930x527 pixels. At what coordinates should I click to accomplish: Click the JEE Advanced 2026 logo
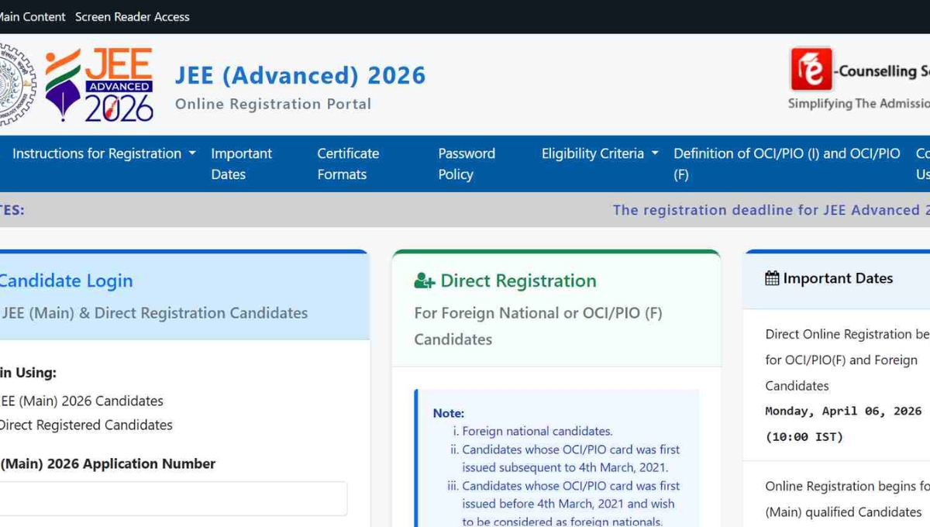[98, 85]
